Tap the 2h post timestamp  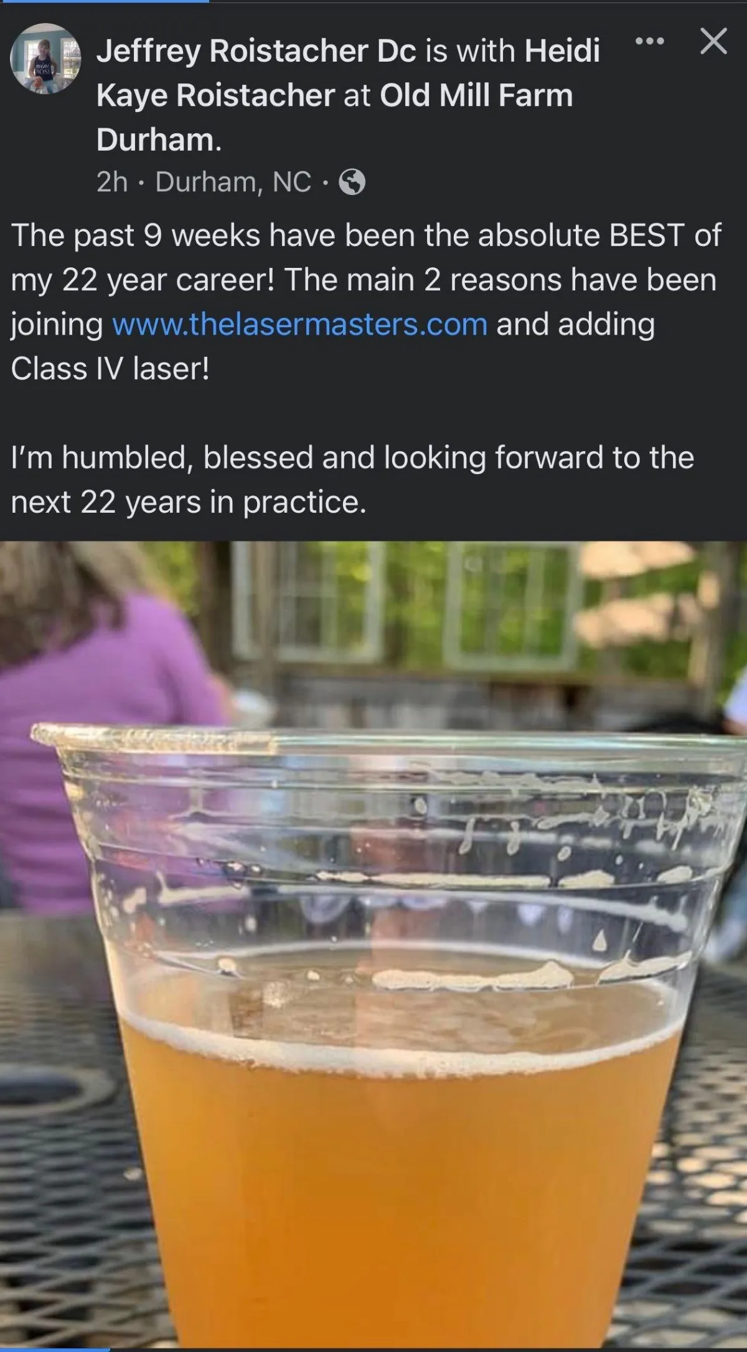pyautogui.click(x=112, y=182)
